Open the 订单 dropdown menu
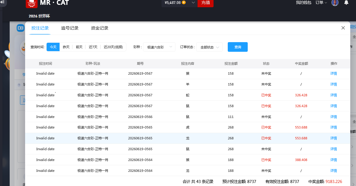This screenshot has height=186, width=356. pyautogui.click(x=321, y=2)
